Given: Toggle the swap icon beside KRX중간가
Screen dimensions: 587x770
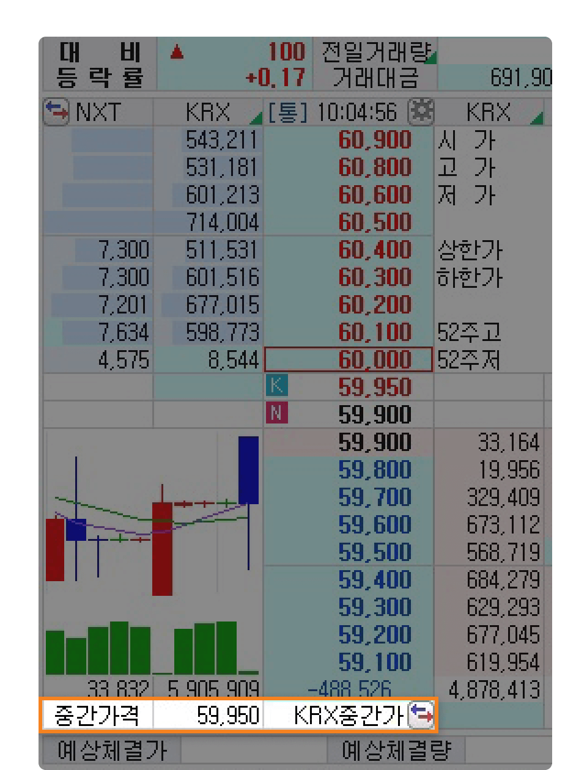Looking at the screenshot, I should click(x=421, y=714).
